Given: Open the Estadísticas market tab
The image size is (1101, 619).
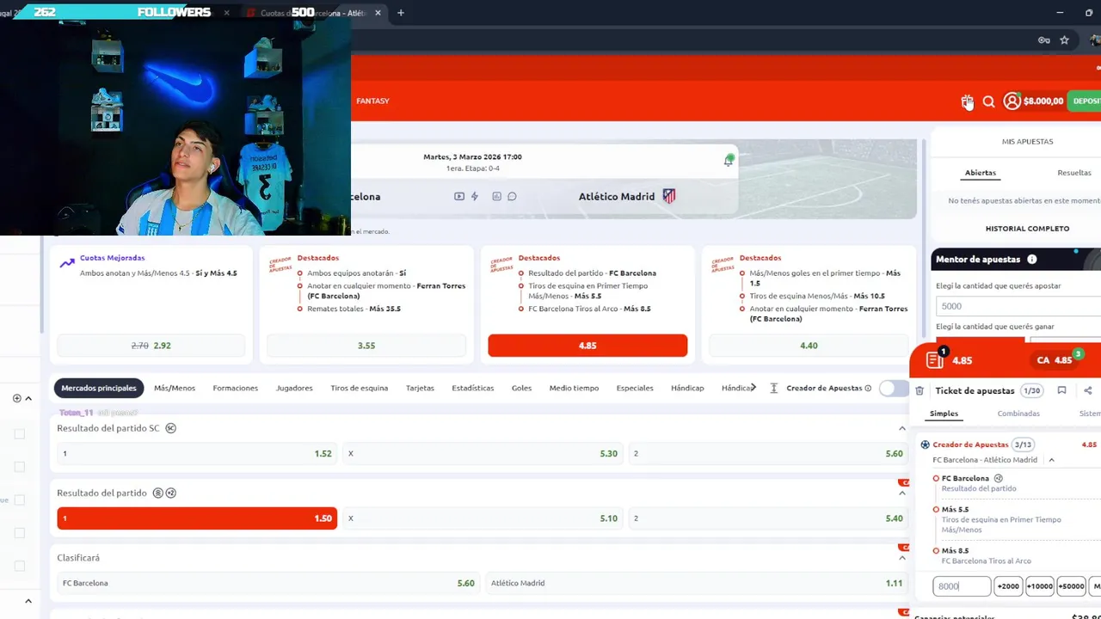Looking at the screenshot, I should [x=473, y=389].
